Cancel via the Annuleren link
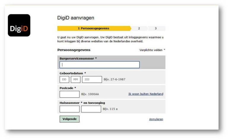Viewport: 228px width, 139px height. click(x=156, y=119)
